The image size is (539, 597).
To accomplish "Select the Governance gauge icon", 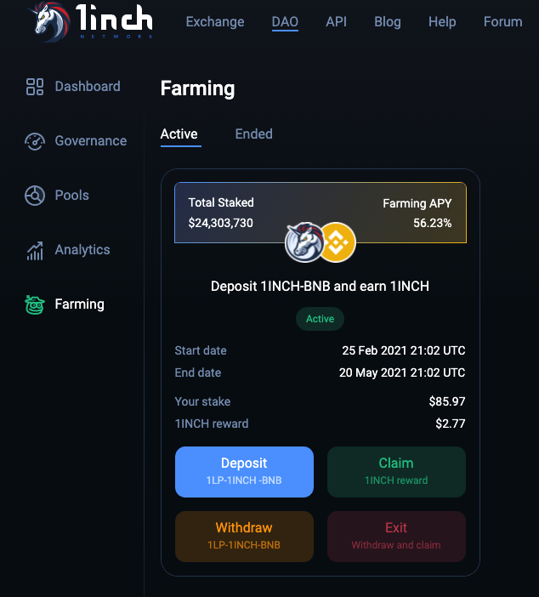I will tap(35, 141).
